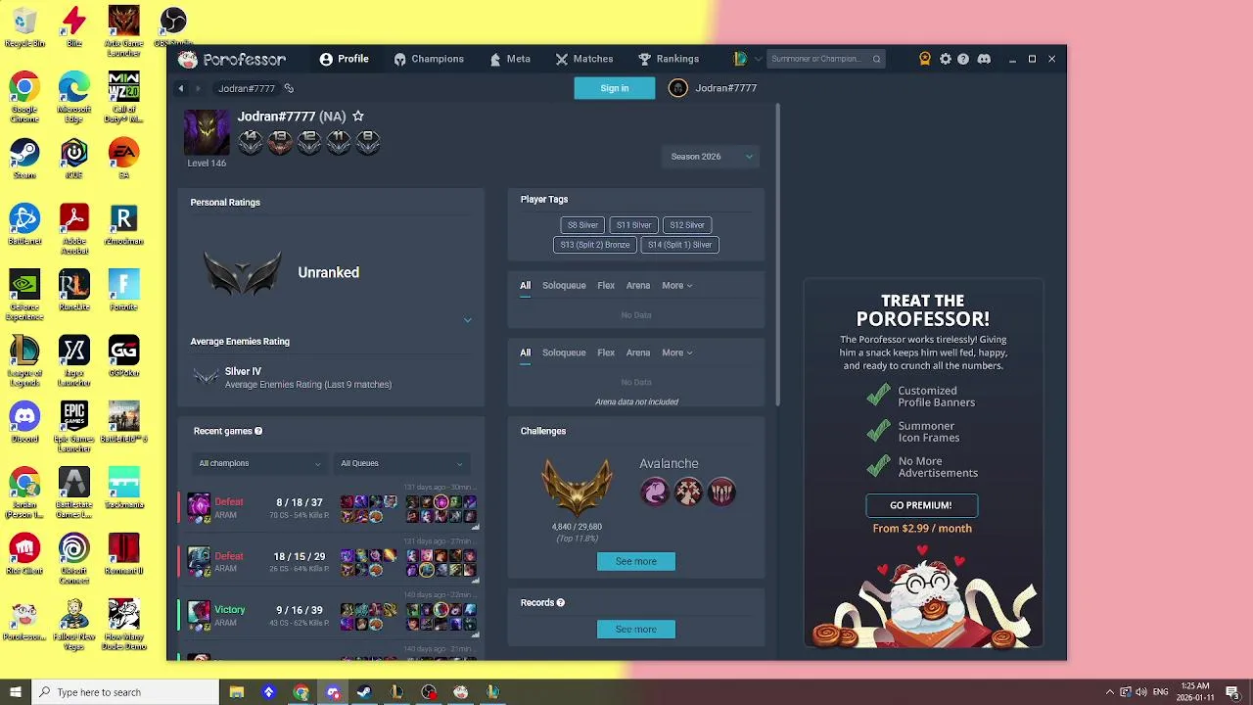Open Discord desktop shortcut
The width and height of the screenshot is (1253, 705).
pos(24,422)
